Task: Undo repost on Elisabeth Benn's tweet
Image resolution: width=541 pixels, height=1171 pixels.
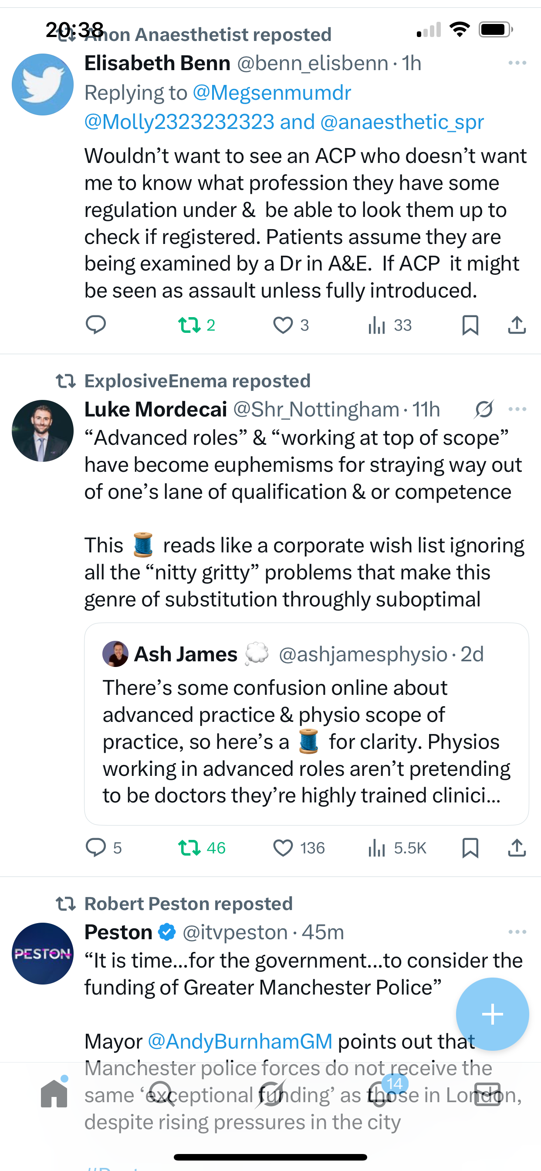Action: coord(189,325)
